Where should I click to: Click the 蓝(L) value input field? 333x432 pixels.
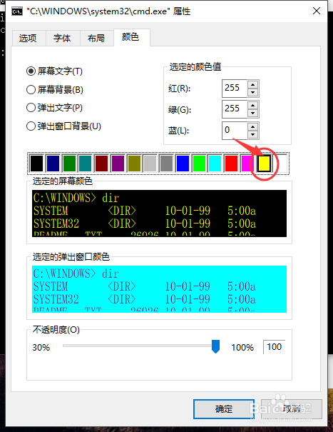tap(235, 131)
